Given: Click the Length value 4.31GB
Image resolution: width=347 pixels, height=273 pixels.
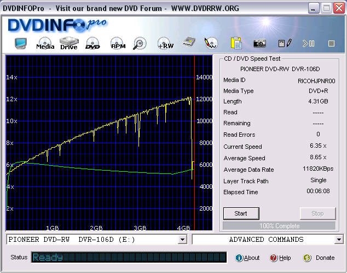Looking at the screenshot, I should coord(318,101).
